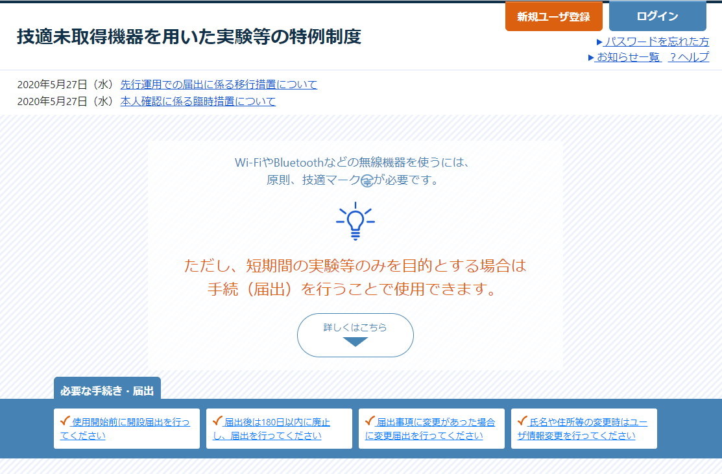Click the 新規ユーザ登録 button
This screenshot has height=474, width=722.
[554, 16]
